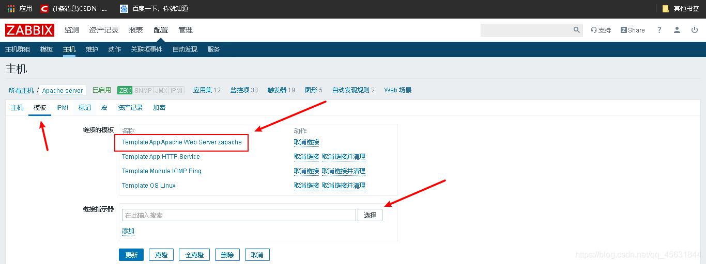Viewport: 706px width, 264px height.
Task: Switch to the 模板 form tab
Action: coord(40,108)
